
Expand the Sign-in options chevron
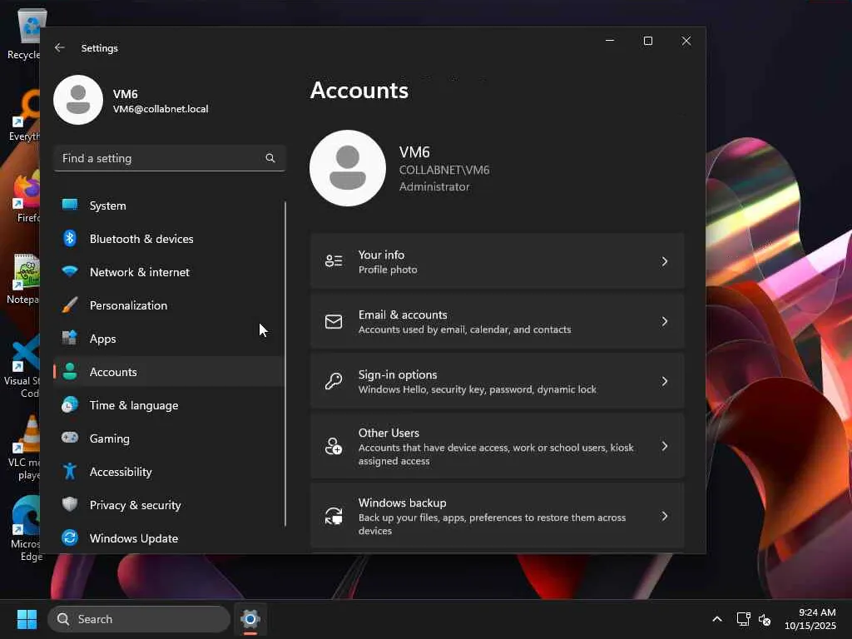coord(665,381)
